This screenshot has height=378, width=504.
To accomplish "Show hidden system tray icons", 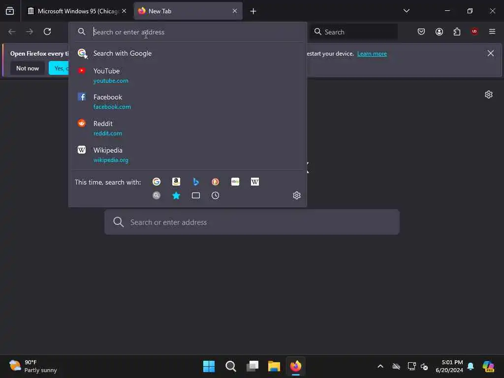I will pyautogui.click(x=380, y=366).
